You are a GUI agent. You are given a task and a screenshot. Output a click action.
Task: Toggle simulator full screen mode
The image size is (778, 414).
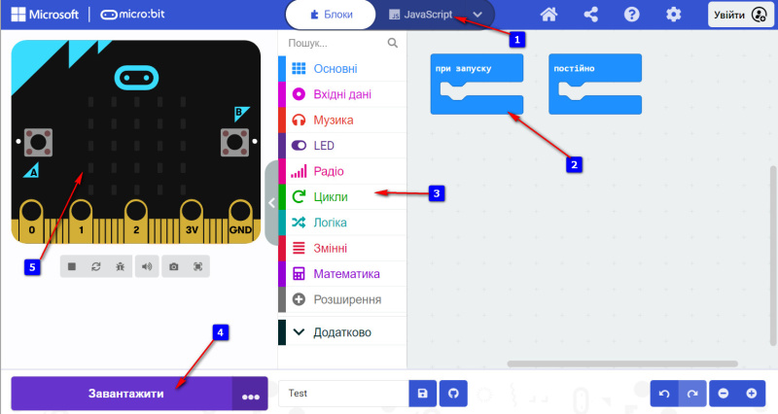(x=198, y=266)
